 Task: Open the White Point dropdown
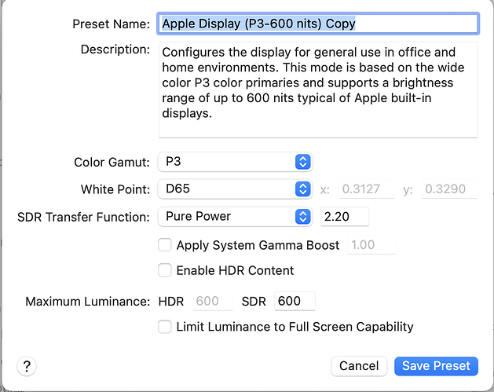[x=235, y=189]
